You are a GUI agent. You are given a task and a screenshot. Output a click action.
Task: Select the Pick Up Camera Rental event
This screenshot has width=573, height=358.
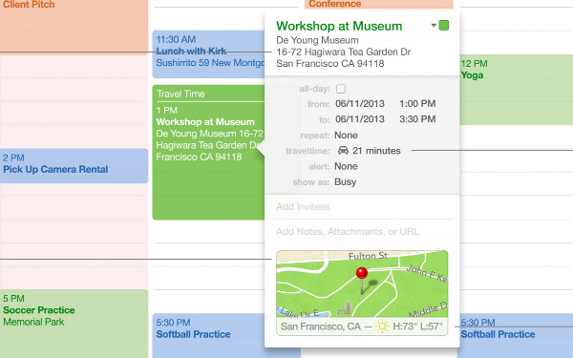(74, 165)
